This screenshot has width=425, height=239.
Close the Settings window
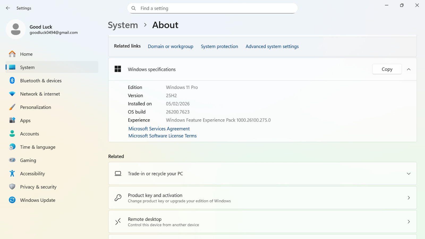point(417,5)
